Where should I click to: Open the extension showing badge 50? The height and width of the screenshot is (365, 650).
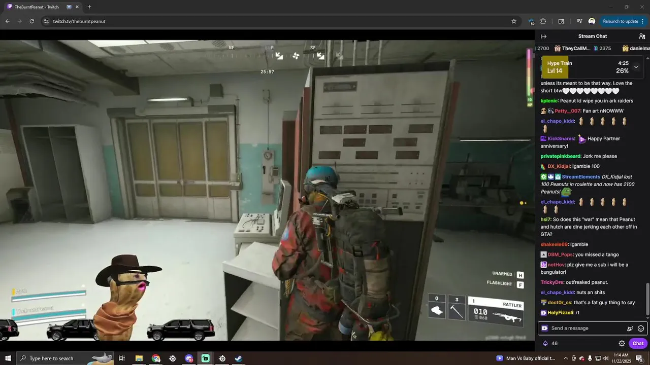531,21
